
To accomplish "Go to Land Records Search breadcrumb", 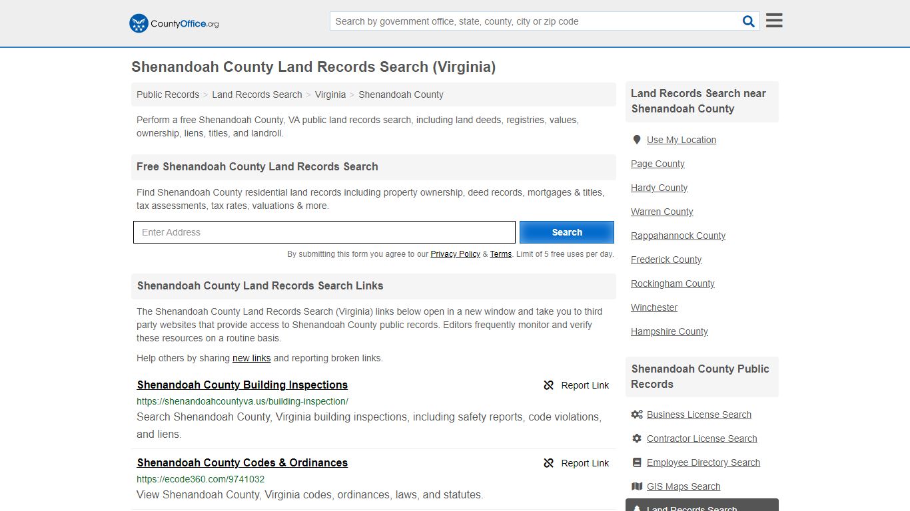I will pos(257,94).
